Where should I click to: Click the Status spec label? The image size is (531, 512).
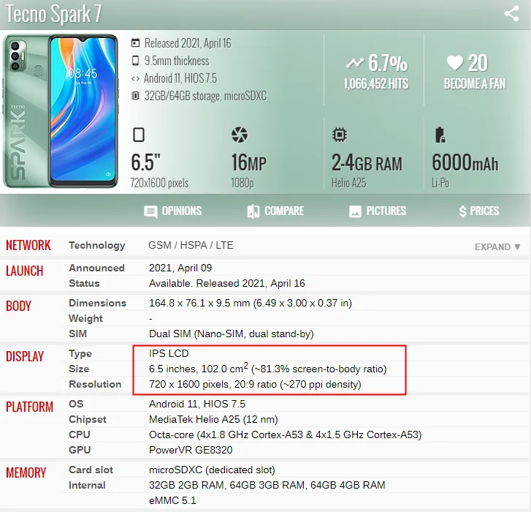click(x=84, y=283)
